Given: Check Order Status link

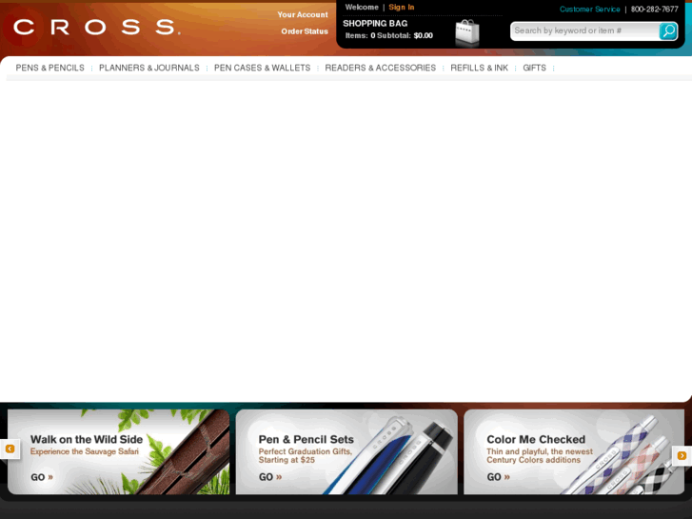Looking at the screenshot, I should click(305, 31).
